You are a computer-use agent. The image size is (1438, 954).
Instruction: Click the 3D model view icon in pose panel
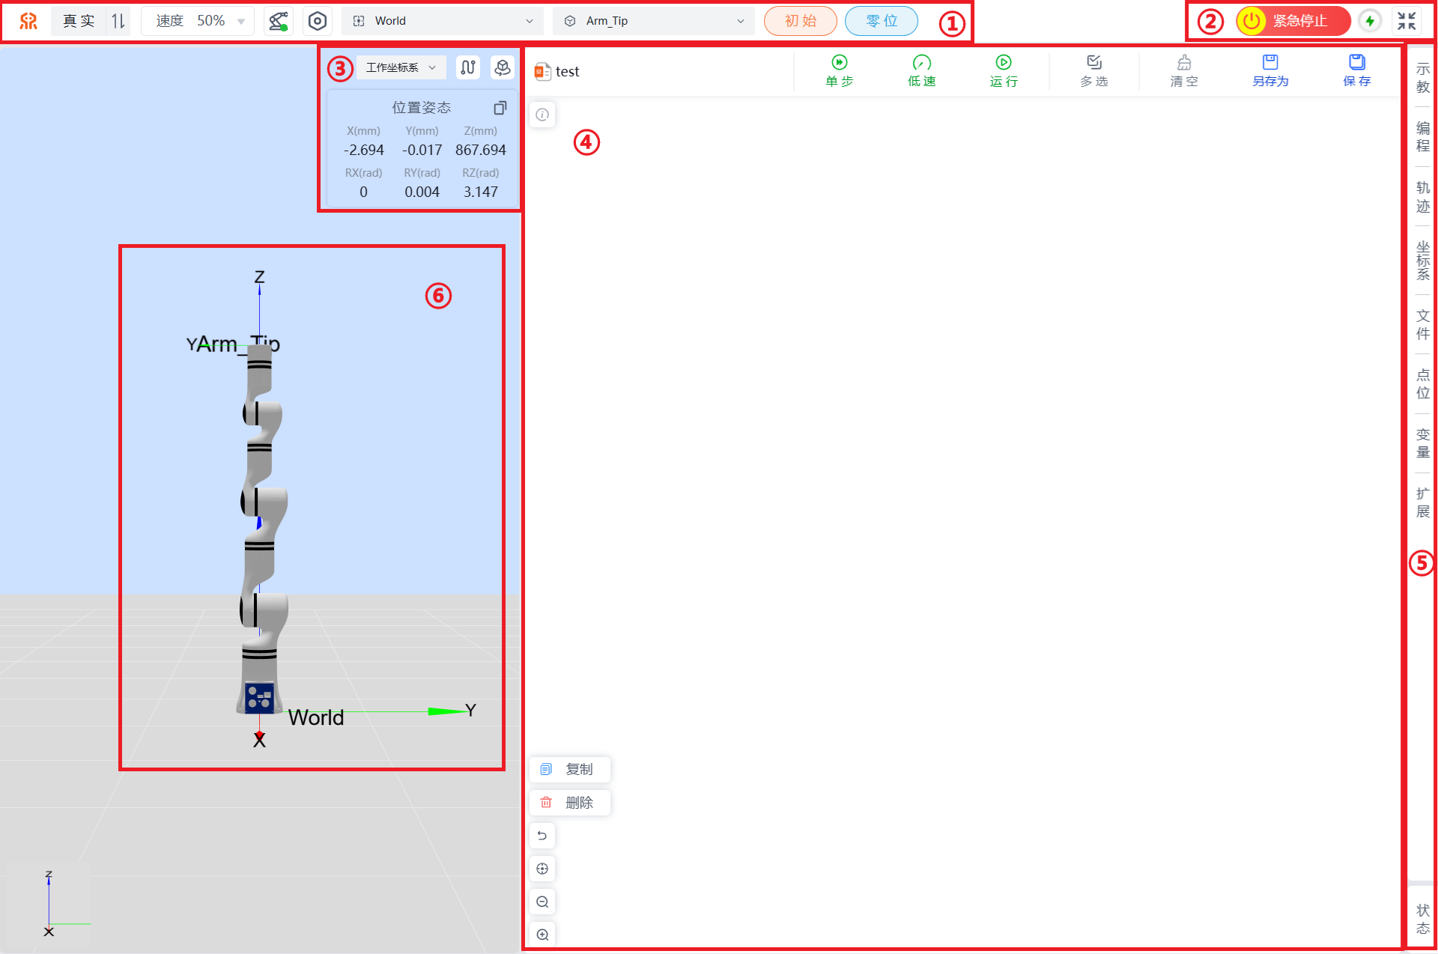[x=503, y=67]
